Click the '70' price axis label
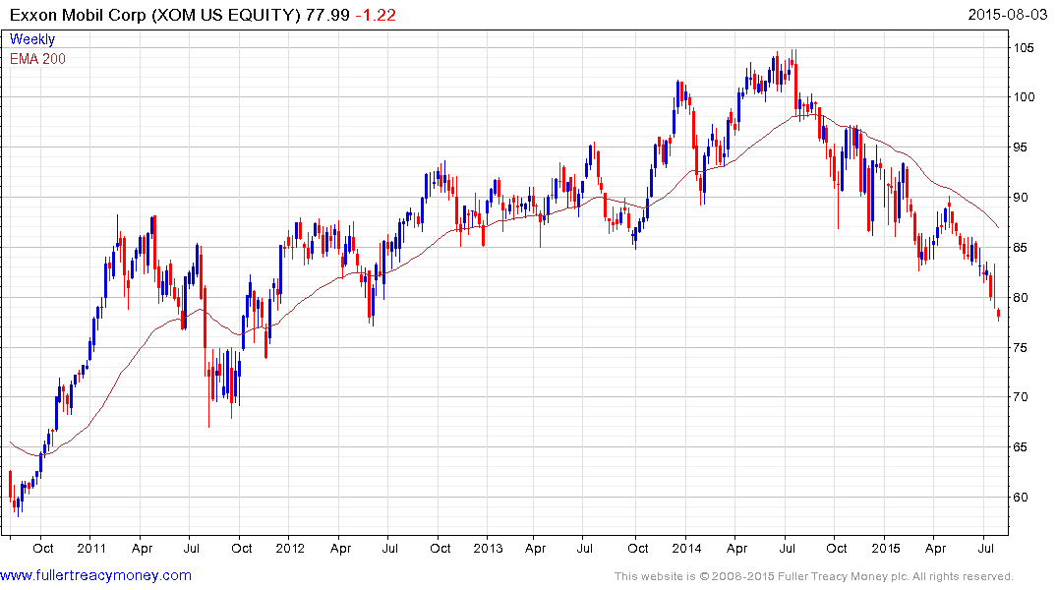 coord(1021,397)
